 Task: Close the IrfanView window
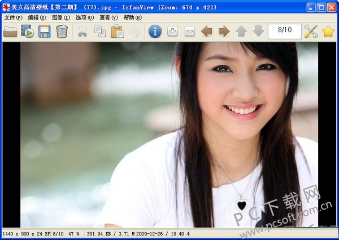tap(332, 7)
